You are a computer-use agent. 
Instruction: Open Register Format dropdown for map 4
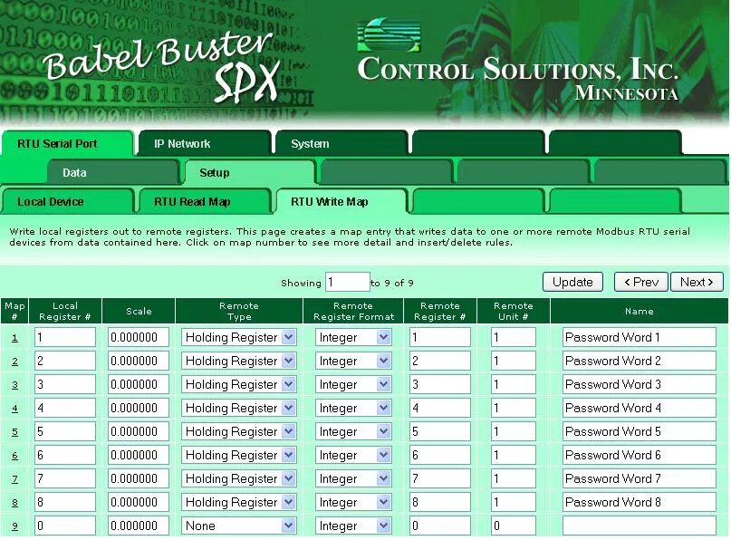[353, 408]
